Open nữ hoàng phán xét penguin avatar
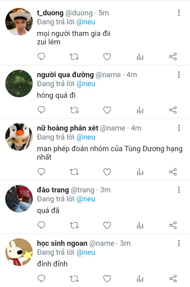190x287 pixels. 19,137
